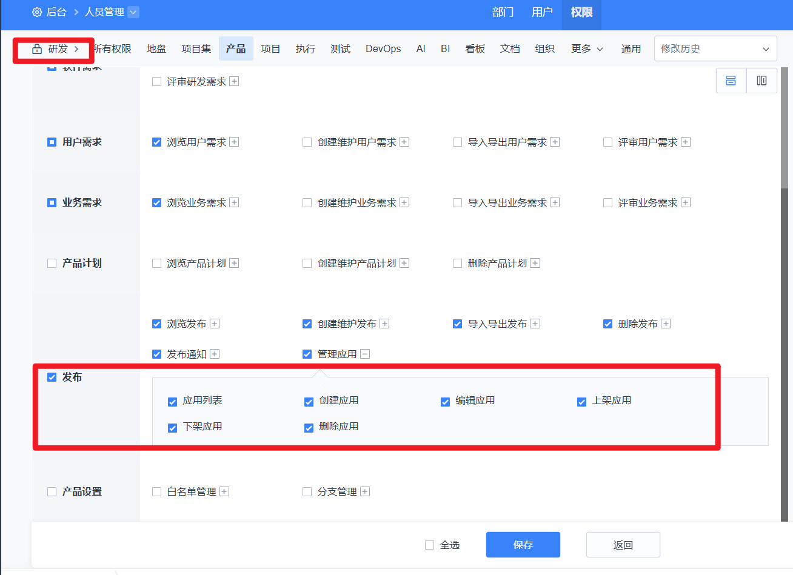Click the gear icon beside 后台
This screenshot has width=793, height=575.
coord(37,12)
